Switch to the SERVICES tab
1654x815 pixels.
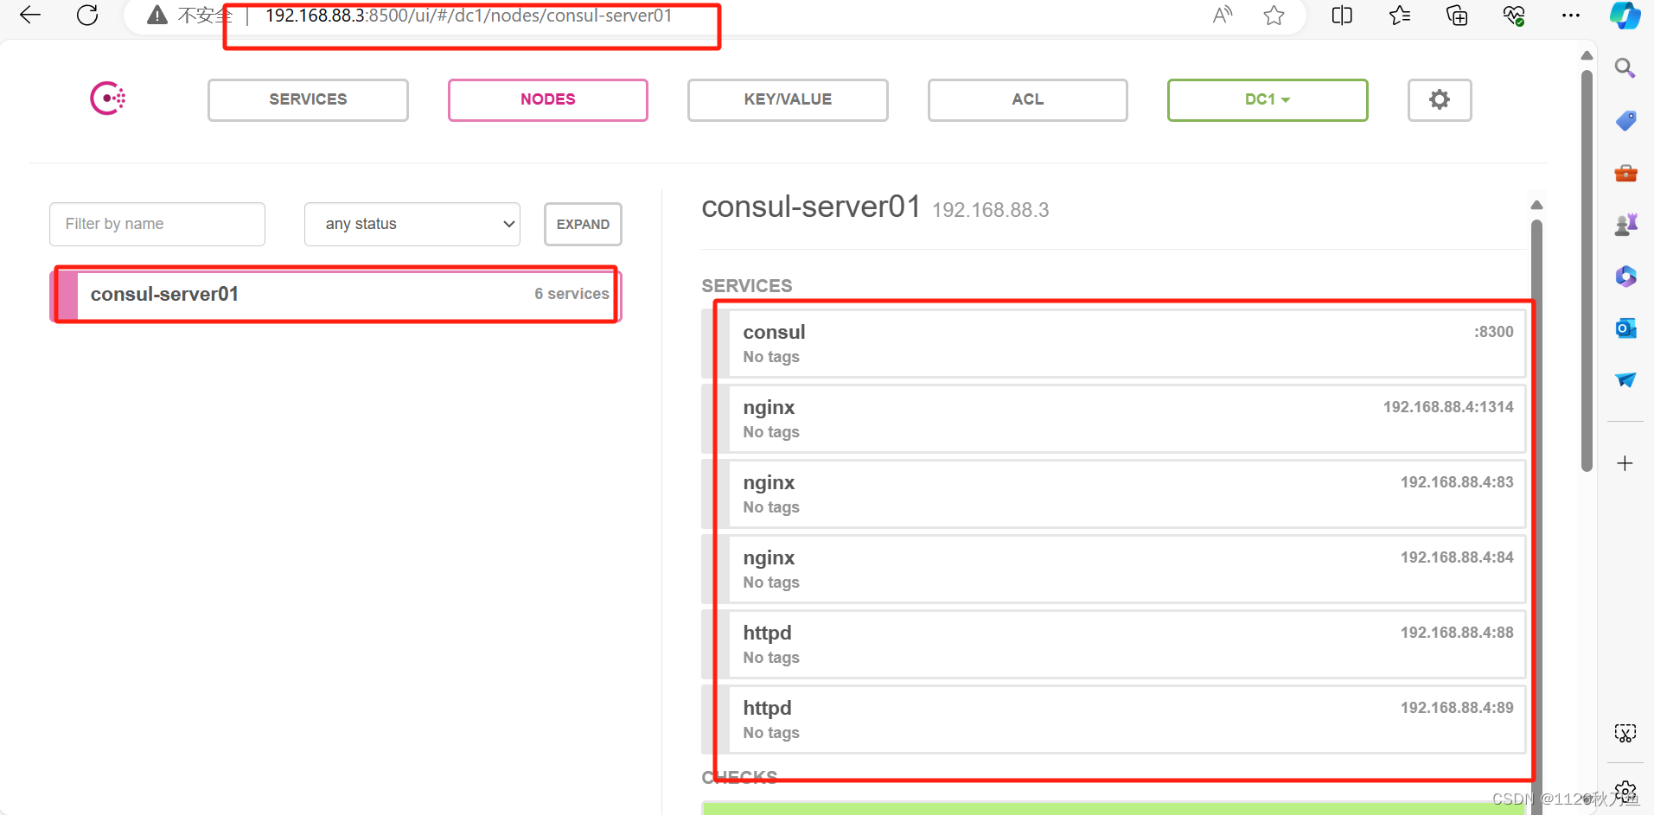click(308, 99)
